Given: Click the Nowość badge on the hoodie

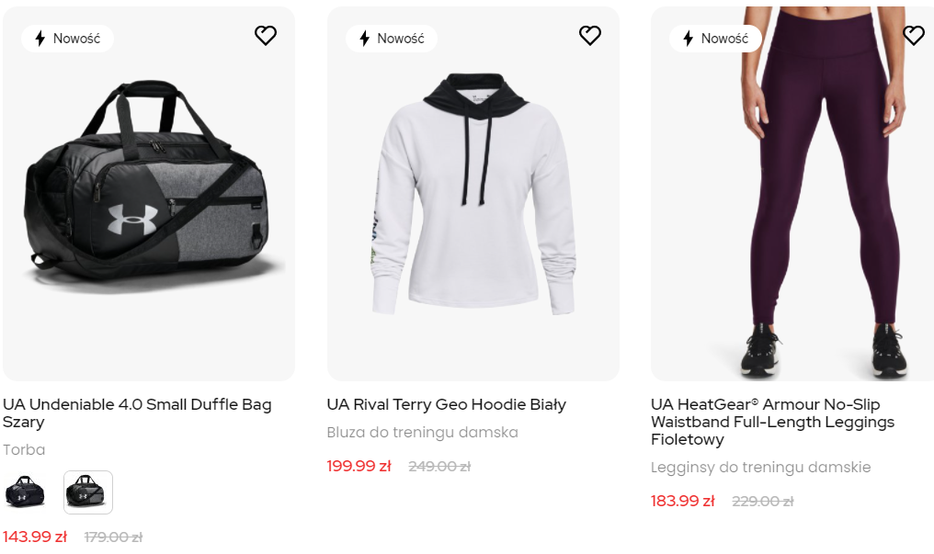Looking at the screenshot, I should 392,39.
